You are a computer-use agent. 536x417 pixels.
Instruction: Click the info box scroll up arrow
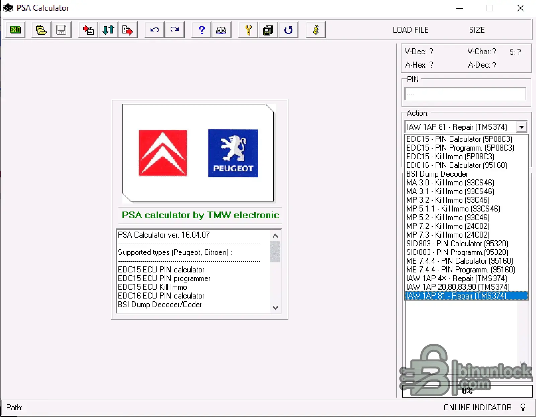click(275, 236)
